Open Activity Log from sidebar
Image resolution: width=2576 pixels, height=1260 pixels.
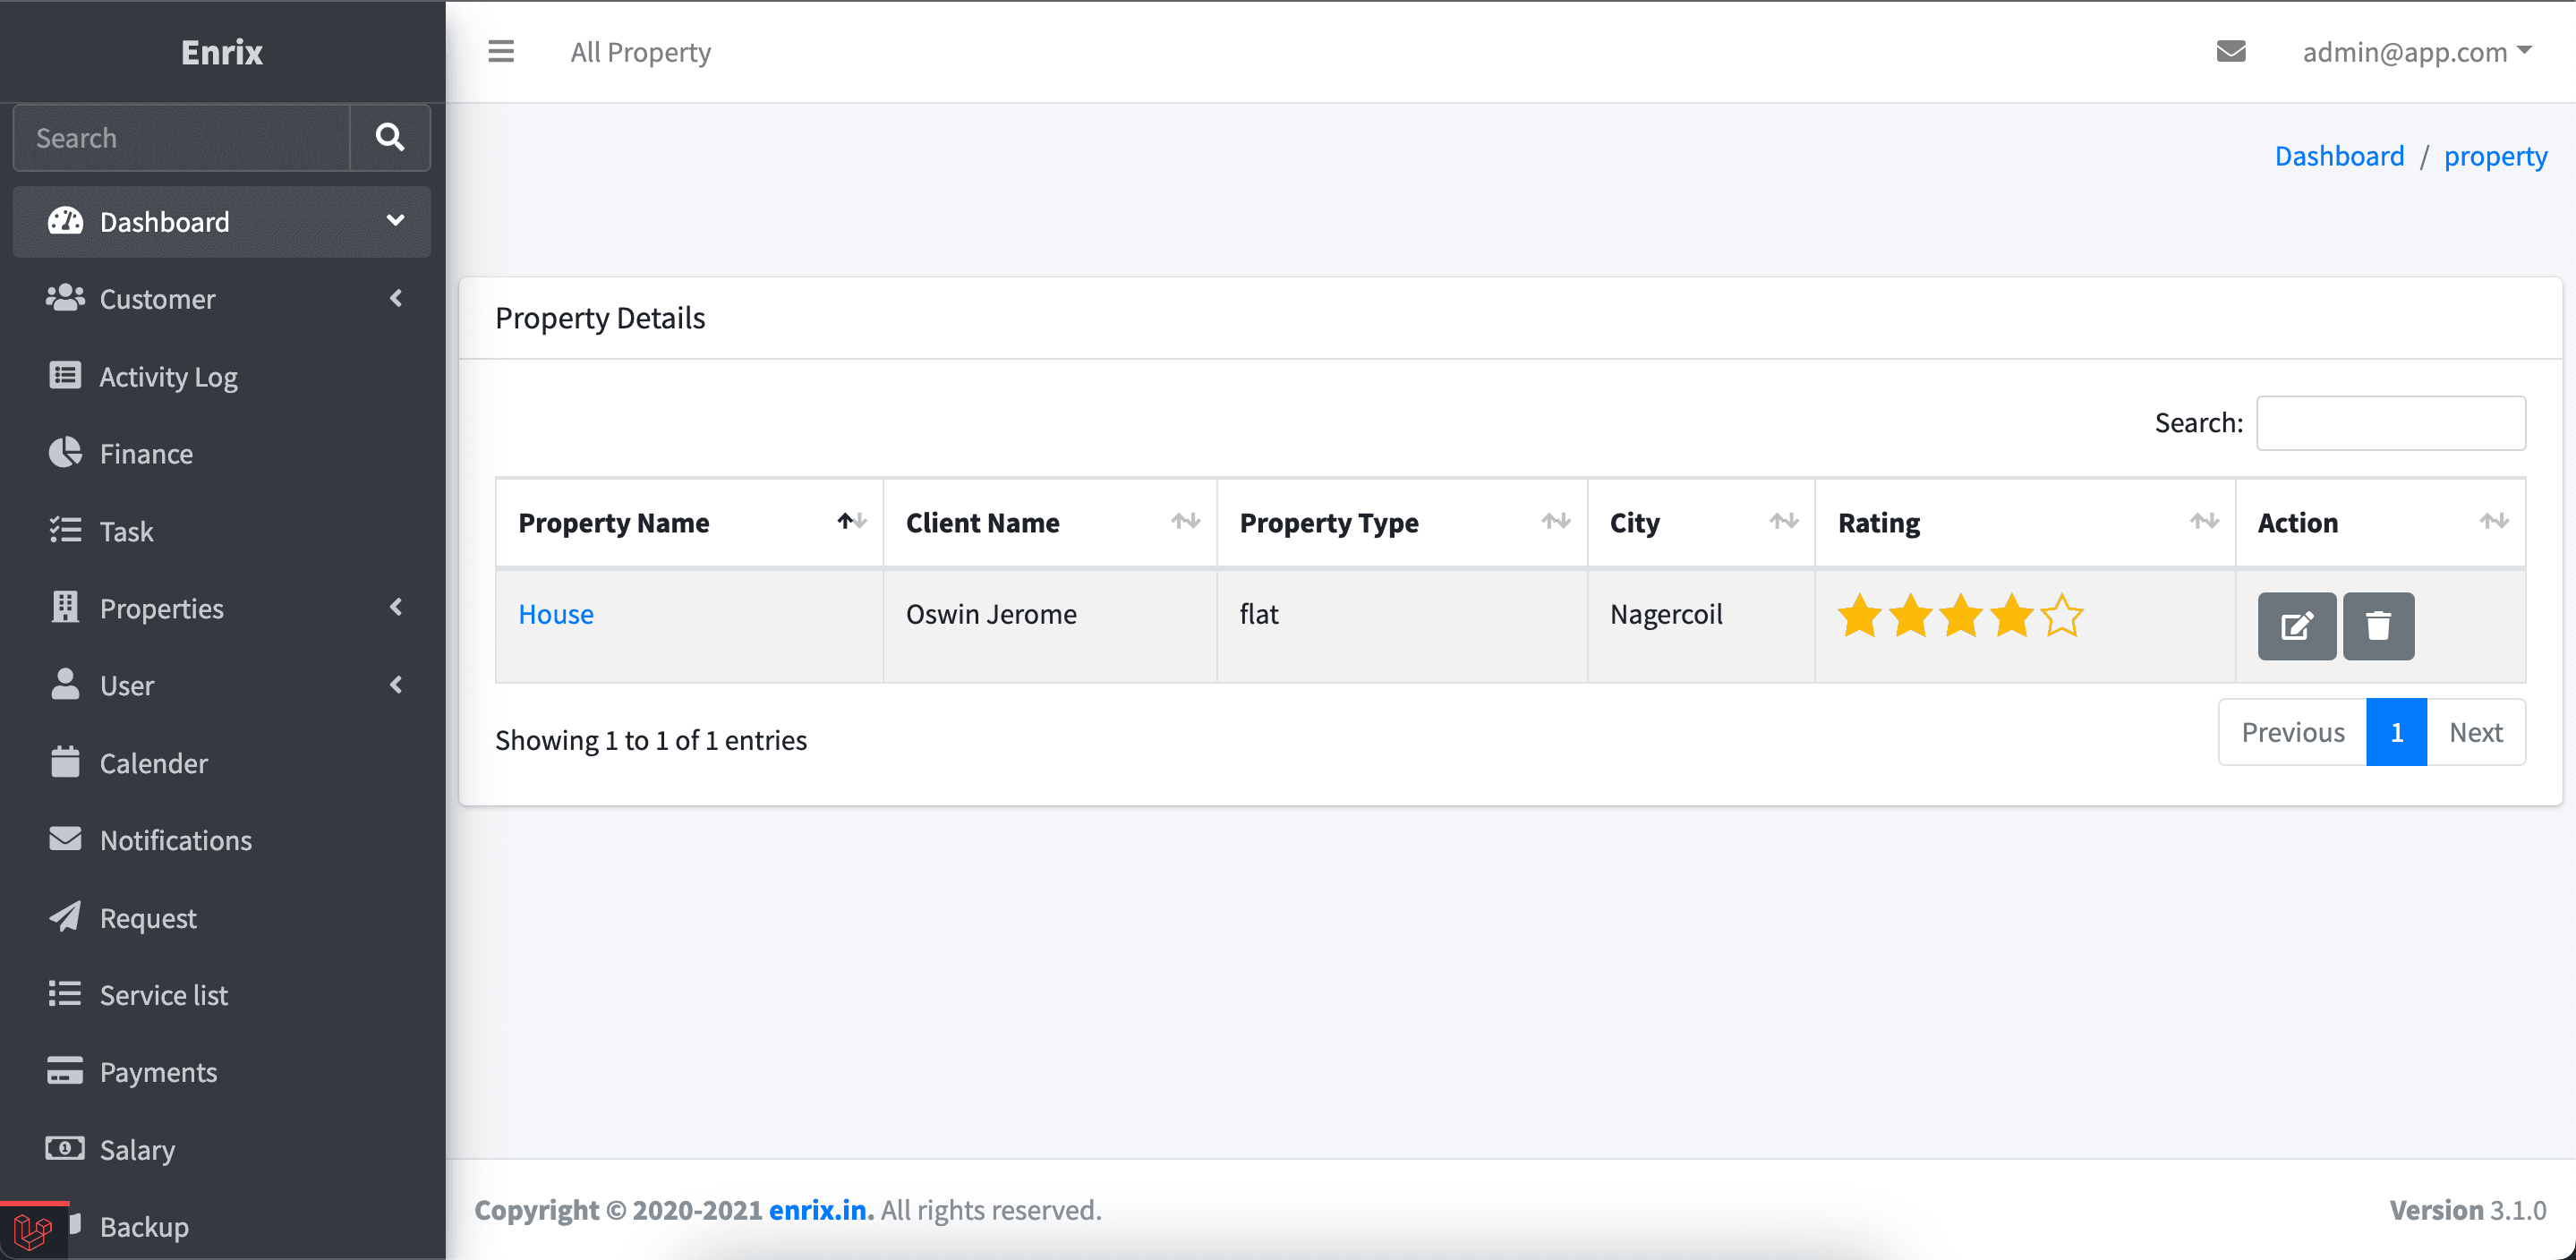[x=168, y=376]
